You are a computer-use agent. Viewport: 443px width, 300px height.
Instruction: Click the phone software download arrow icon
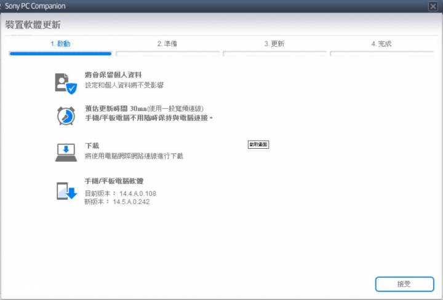(x=66, y=191)
